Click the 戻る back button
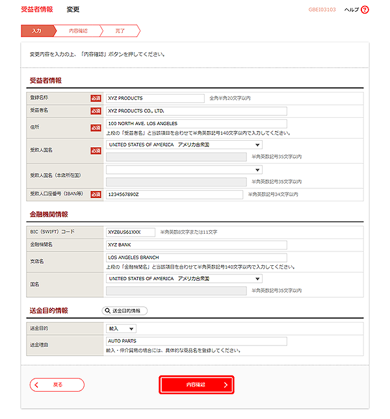Viewport: 390px width, 419px height. pyautogui.click(x=57, y=385)
